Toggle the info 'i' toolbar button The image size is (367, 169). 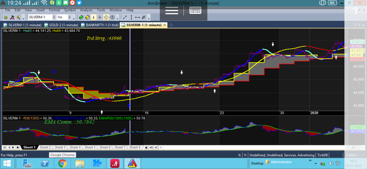coord(94,17)
